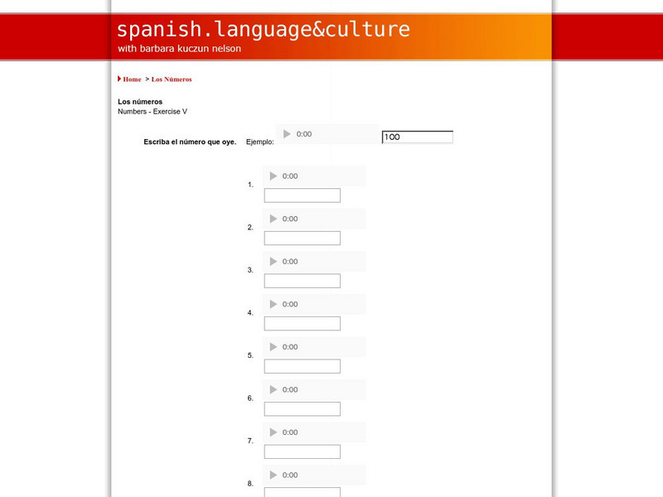Viewport: 663px width, 497px height.
Task: Play audio for question 8
Action: (273, 475)
